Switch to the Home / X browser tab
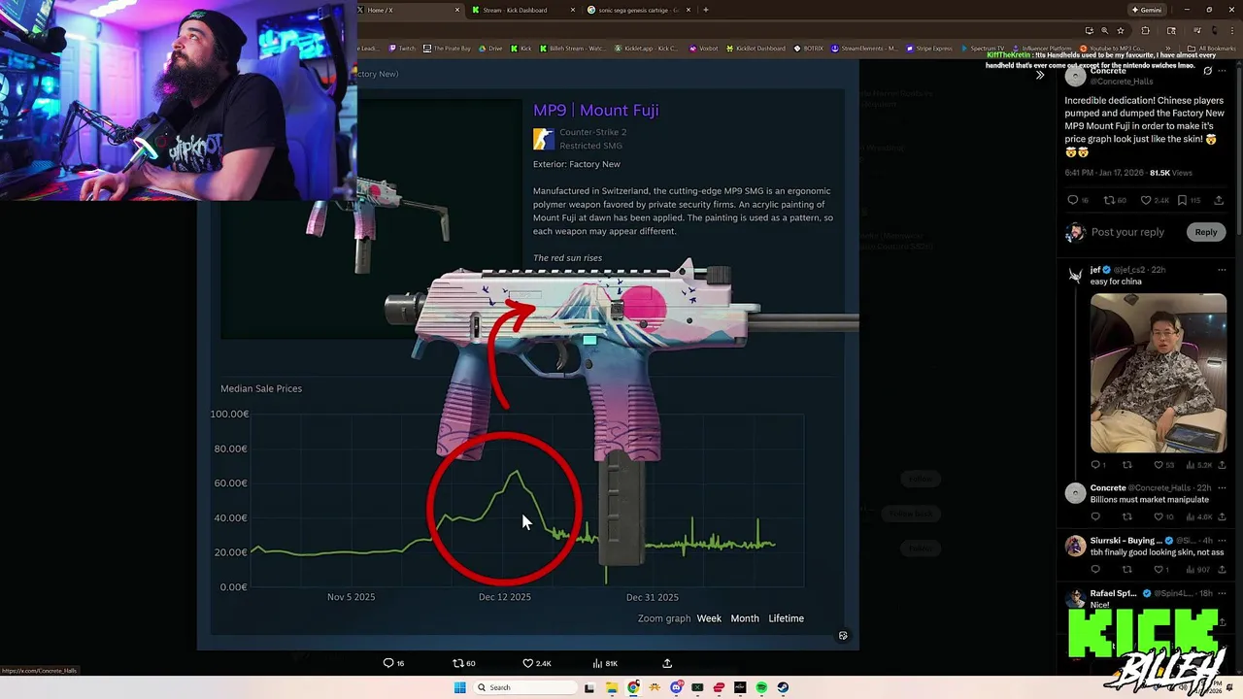The image size is (1243, 699). coord(408,10)
